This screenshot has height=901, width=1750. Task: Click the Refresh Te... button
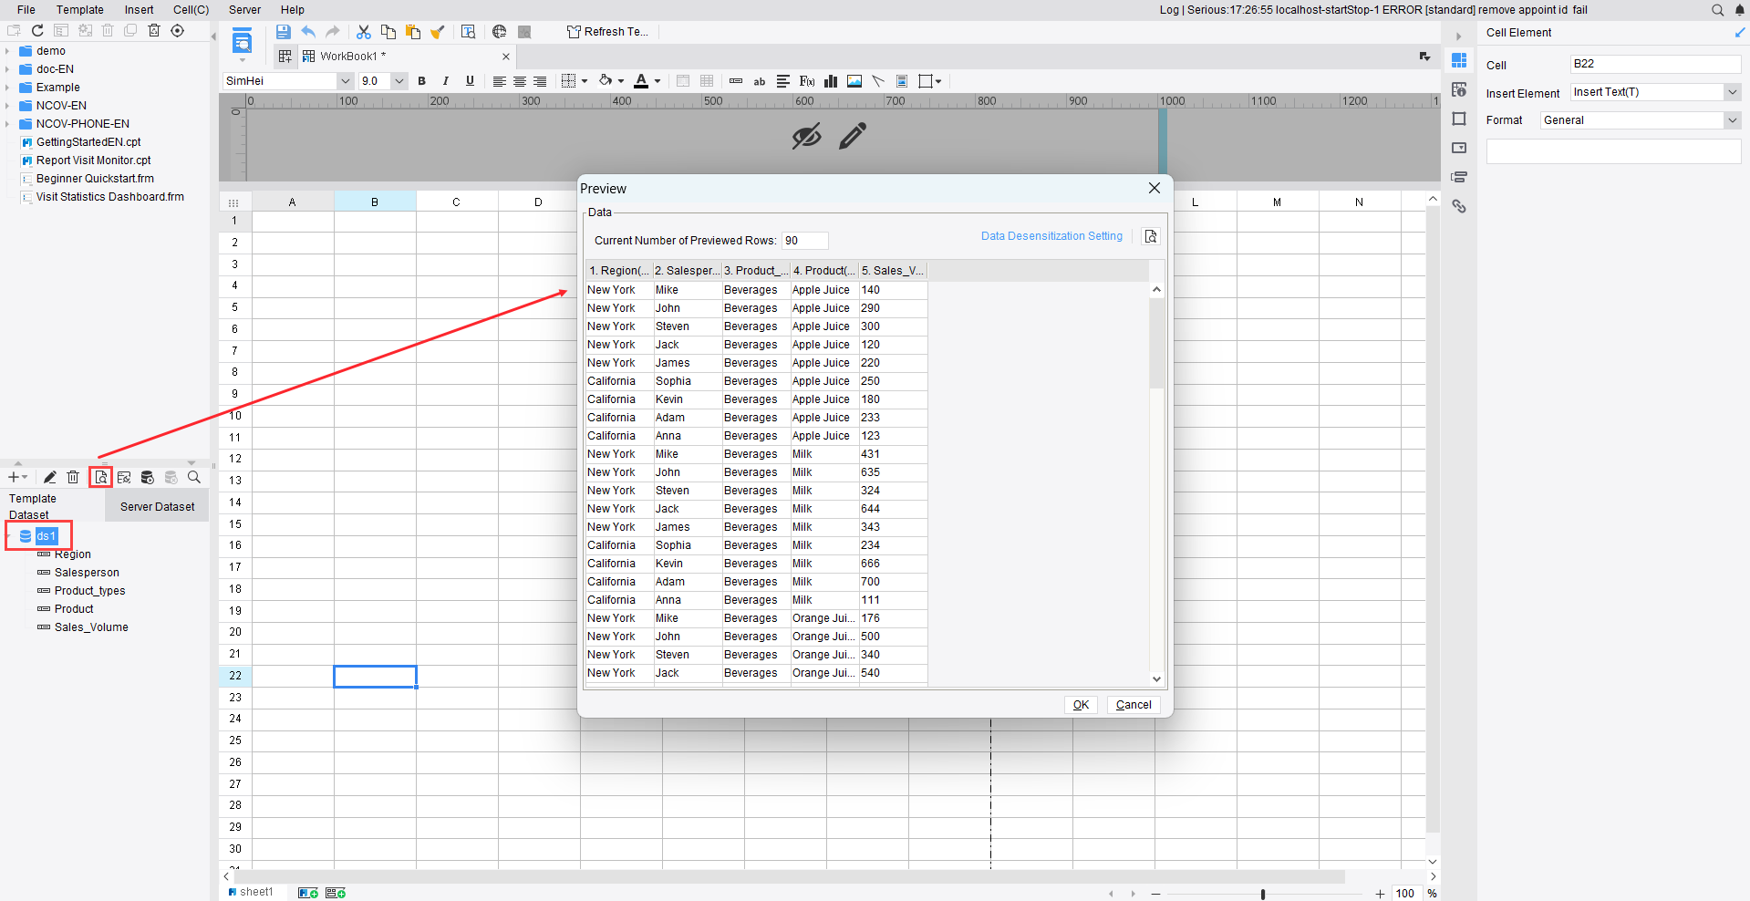coord(607,32)
